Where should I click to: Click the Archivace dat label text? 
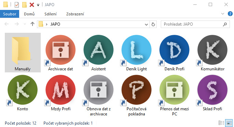point(61,69)
